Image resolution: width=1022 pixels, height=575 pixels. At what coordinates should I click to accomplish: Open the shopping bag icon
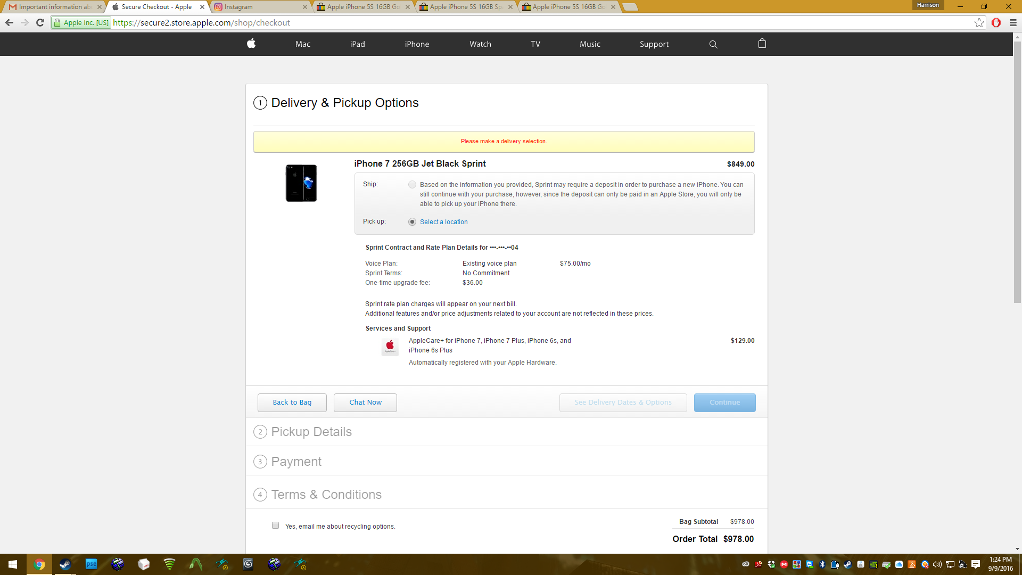click(x=762, y=44)
